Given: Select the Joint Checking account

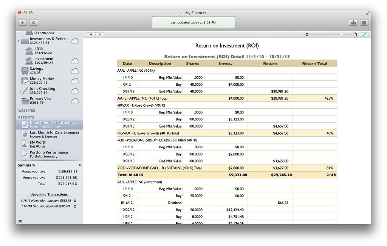Looking at the screenshot, I should [x=42, y=91].
